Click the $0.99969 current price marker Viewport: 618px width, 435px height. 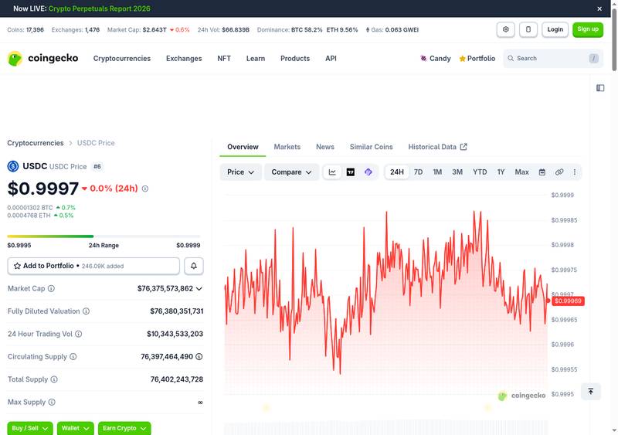tap(568, 301)
